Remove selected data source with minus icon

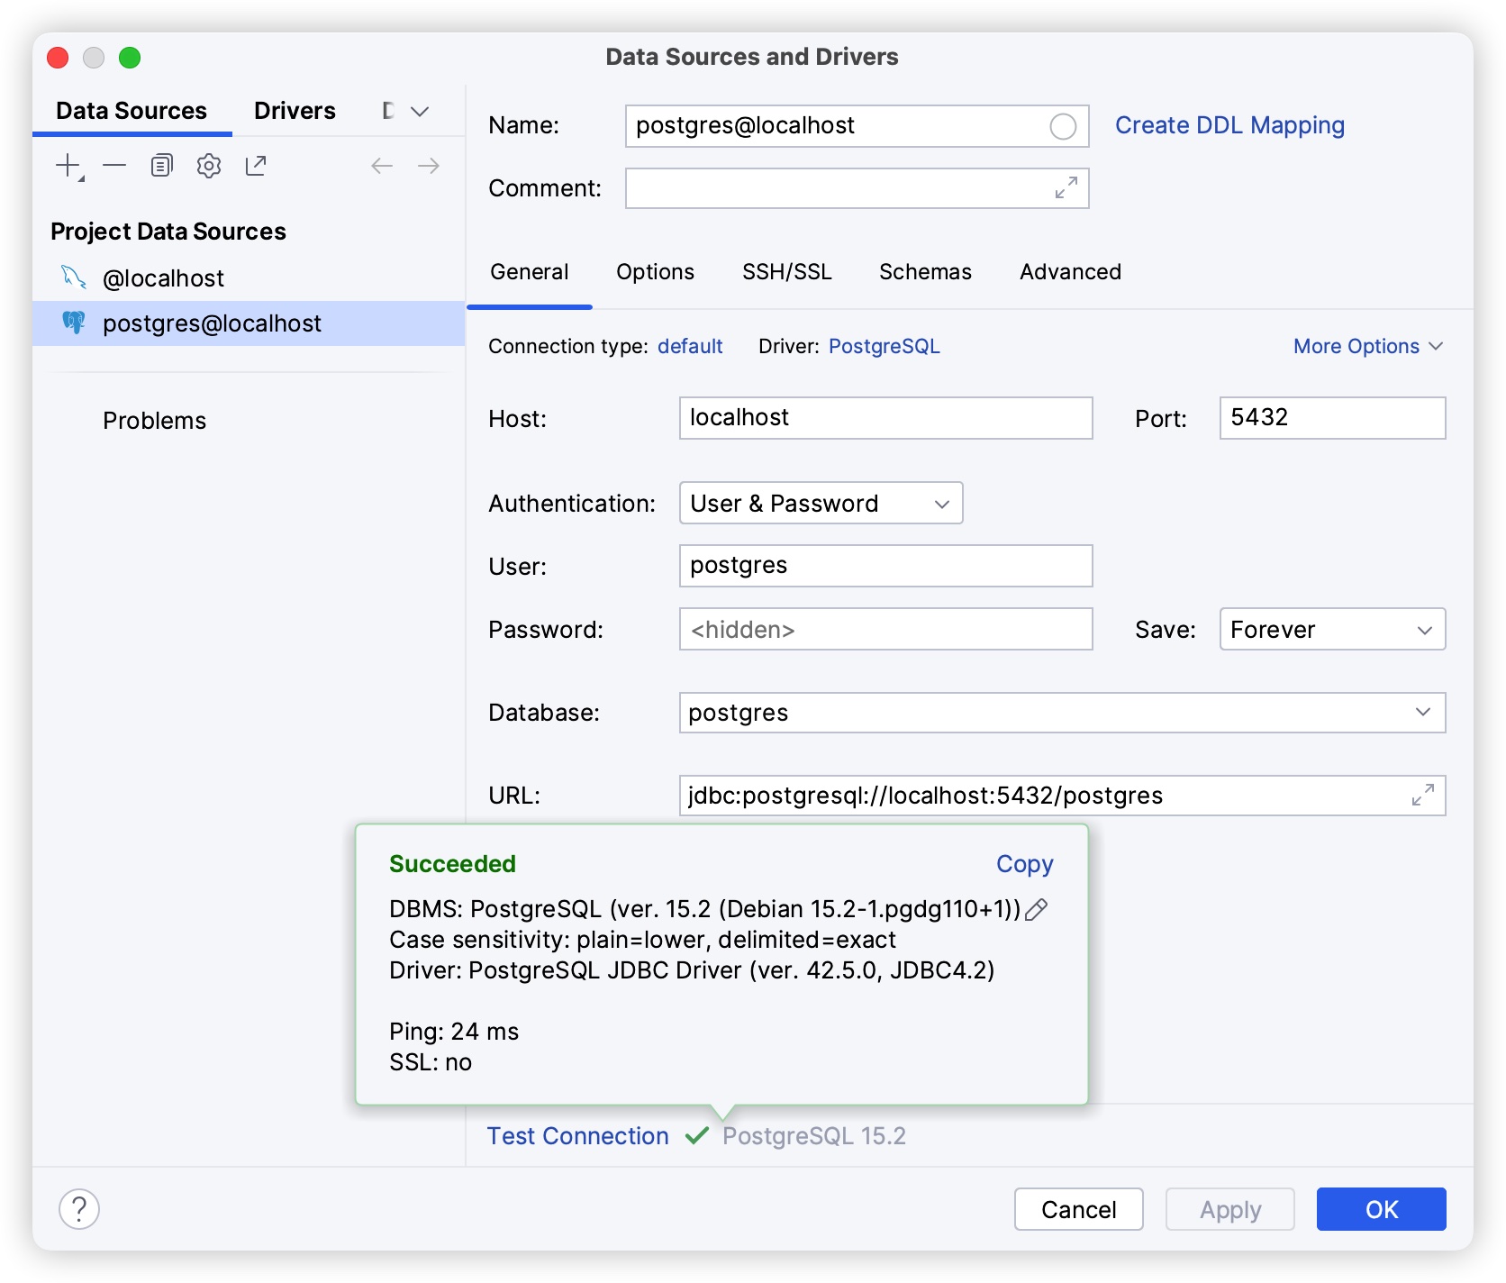pos(114,166)
